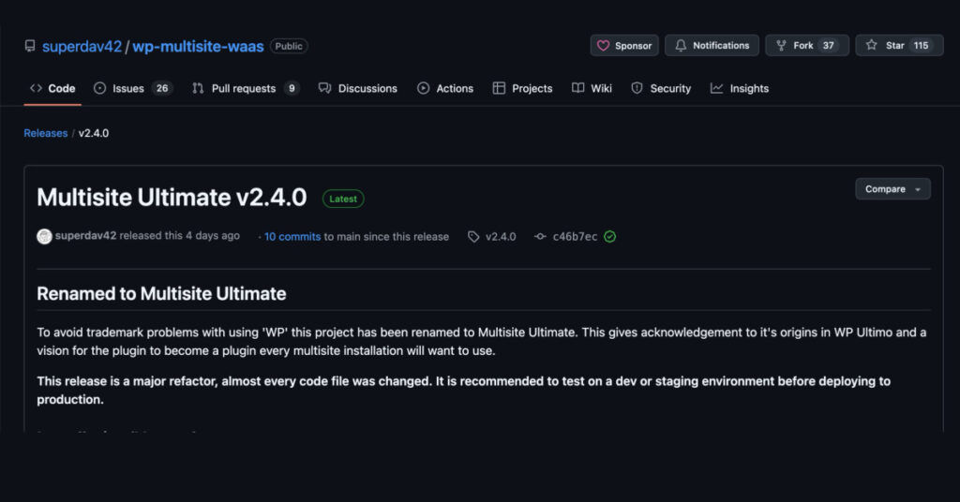Switch to the Code tab
960x502 pixels.
click(x=52, y=88)
